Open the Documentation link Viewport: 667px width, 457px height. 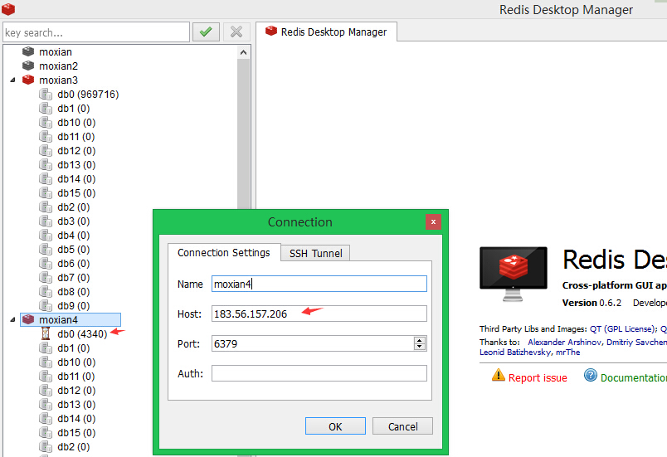click(x=633, y=377)
